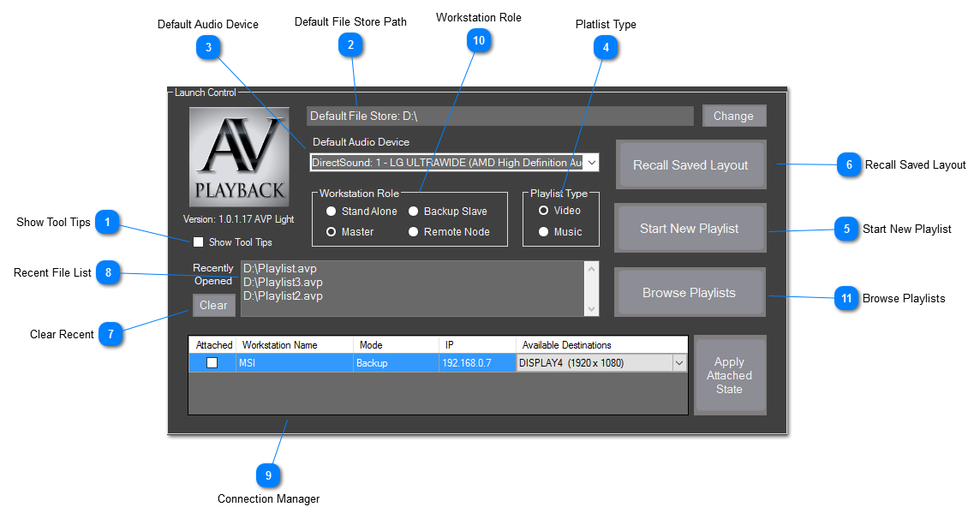
Task: Click callout marker number 9
Action: (268, 474)
